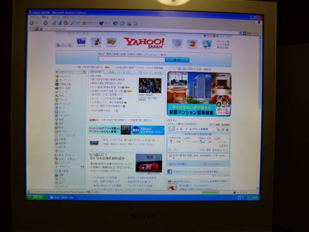This screenshot has height=232, width=309.
Task: Click the Yahoo! JAPAN taskbar window button
Action: pyautogui.click(x=63, y=197)
